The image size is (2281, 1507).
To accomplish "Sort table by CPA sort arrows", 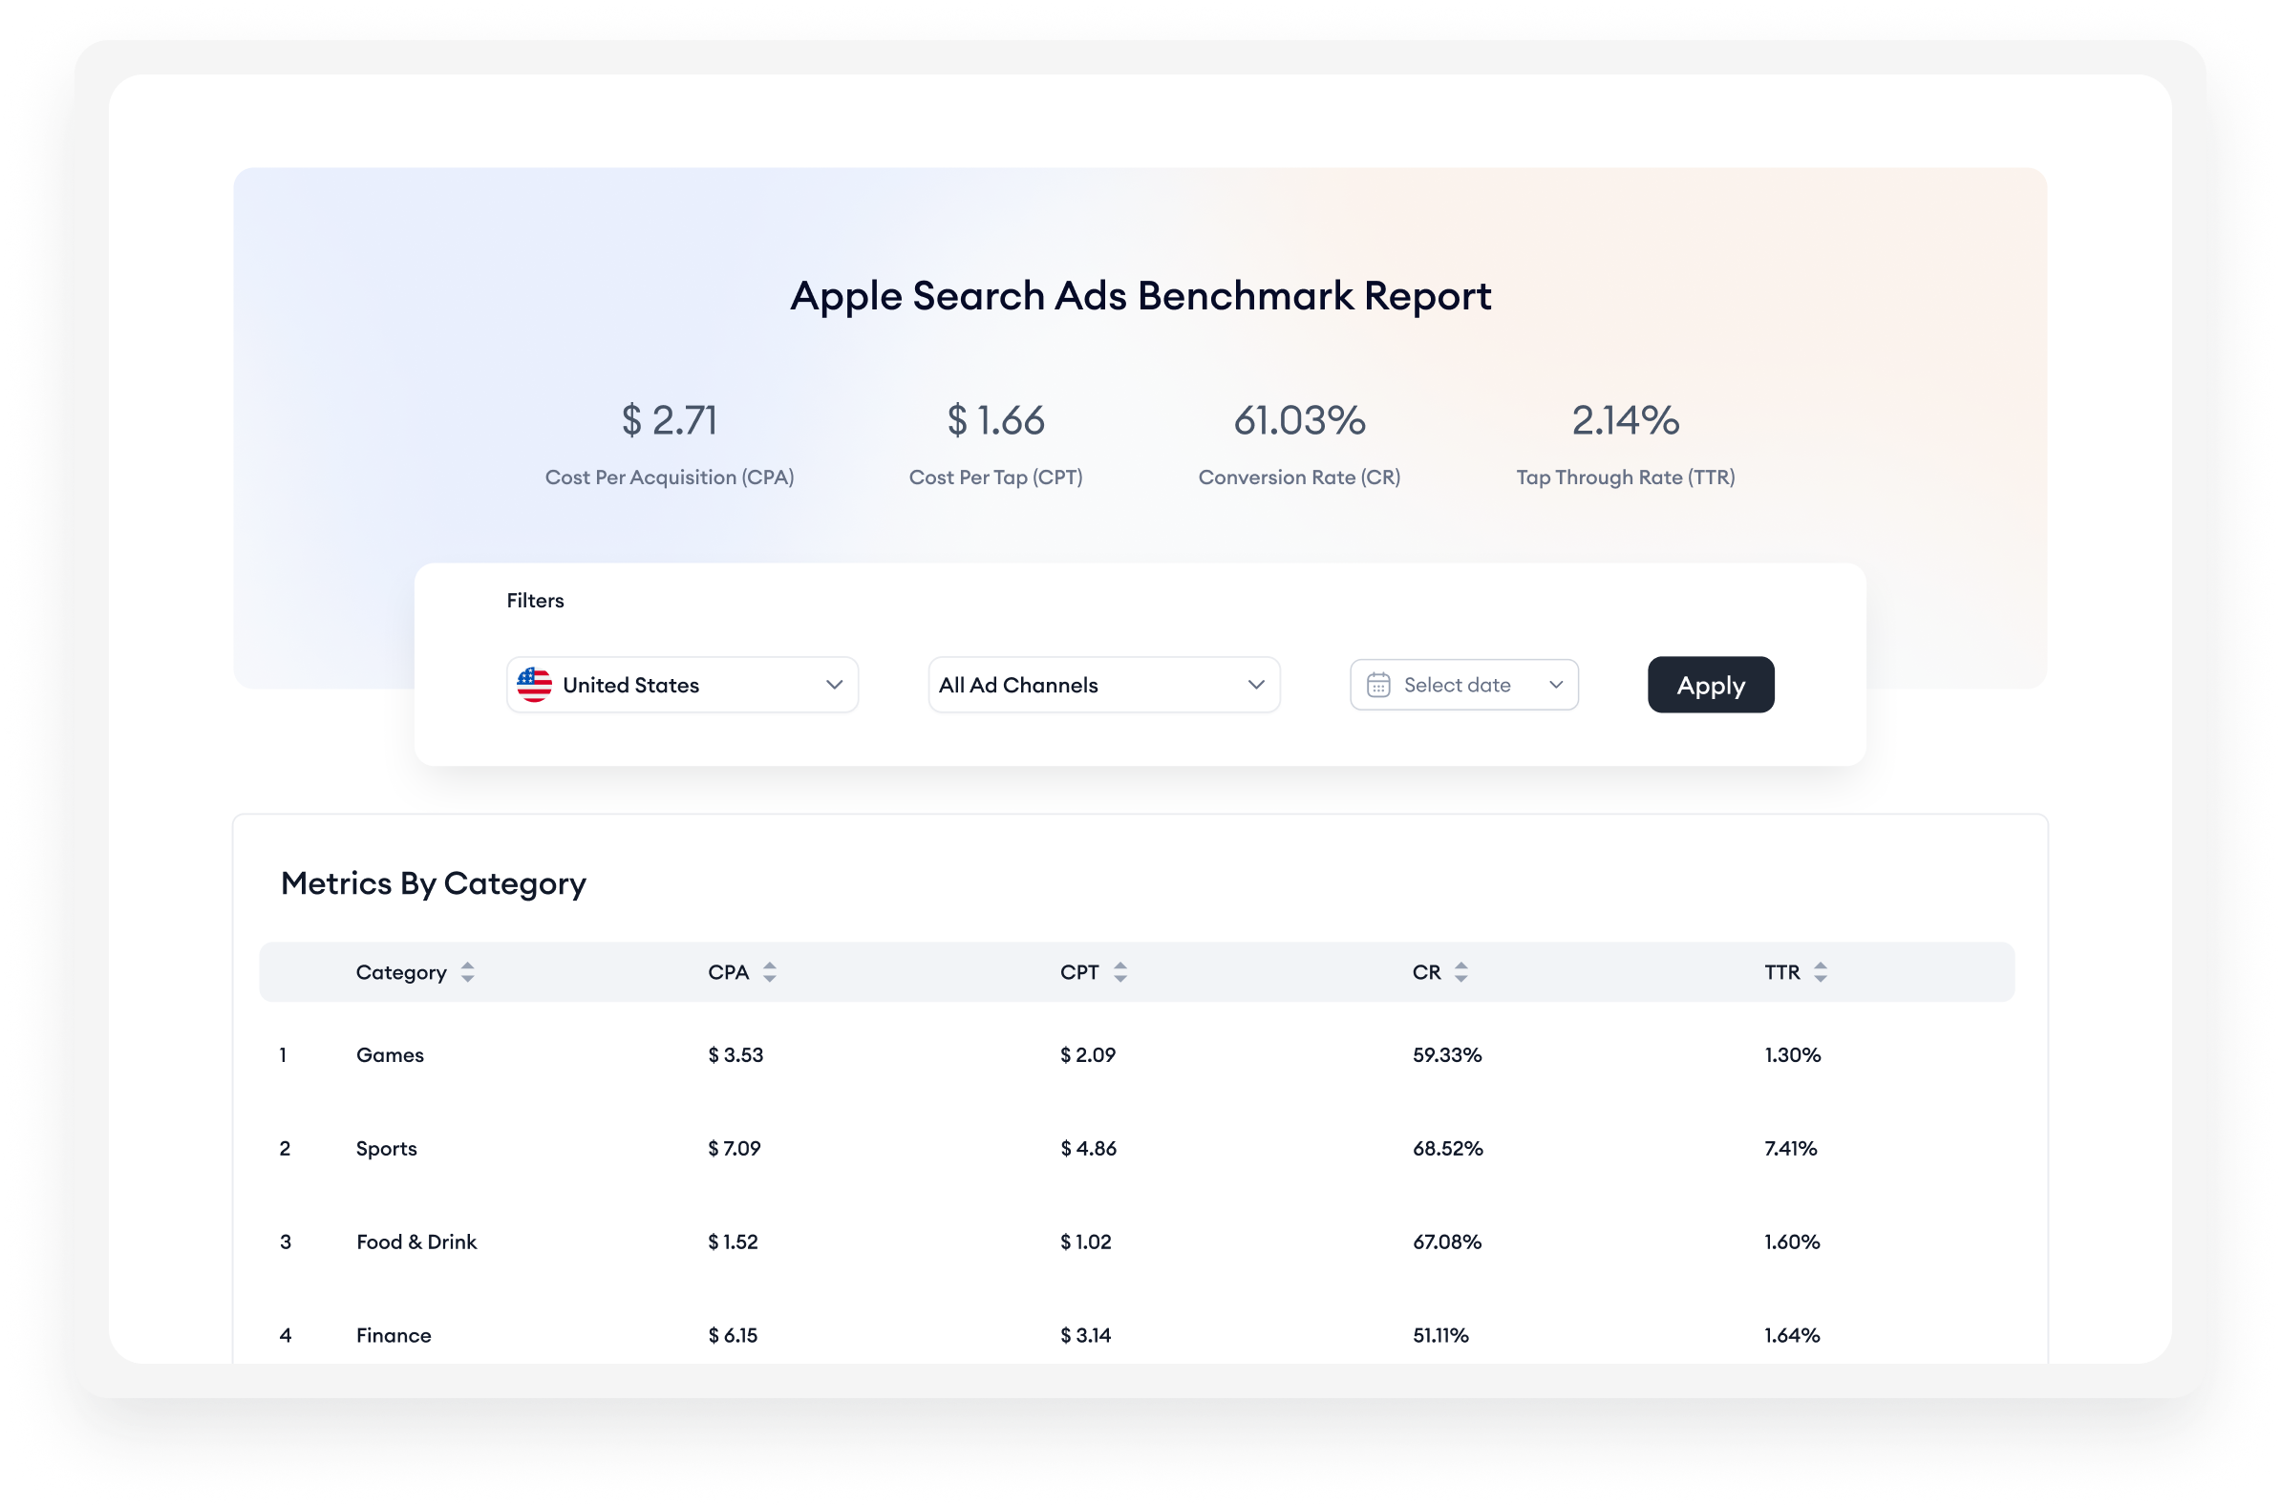I will pyautogui.click(x=769, y=971).
